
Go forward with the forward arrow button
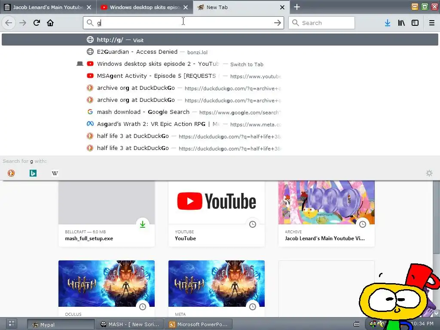(23, 23)
